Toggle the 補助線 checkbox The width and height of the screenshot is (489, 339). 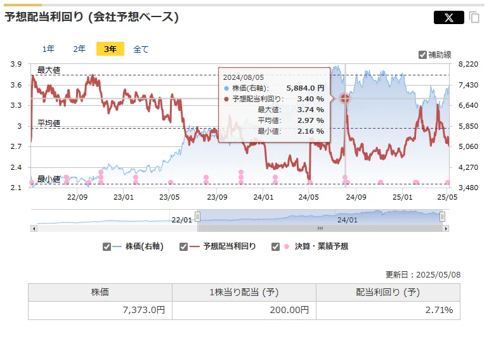[x=422, y=55]
